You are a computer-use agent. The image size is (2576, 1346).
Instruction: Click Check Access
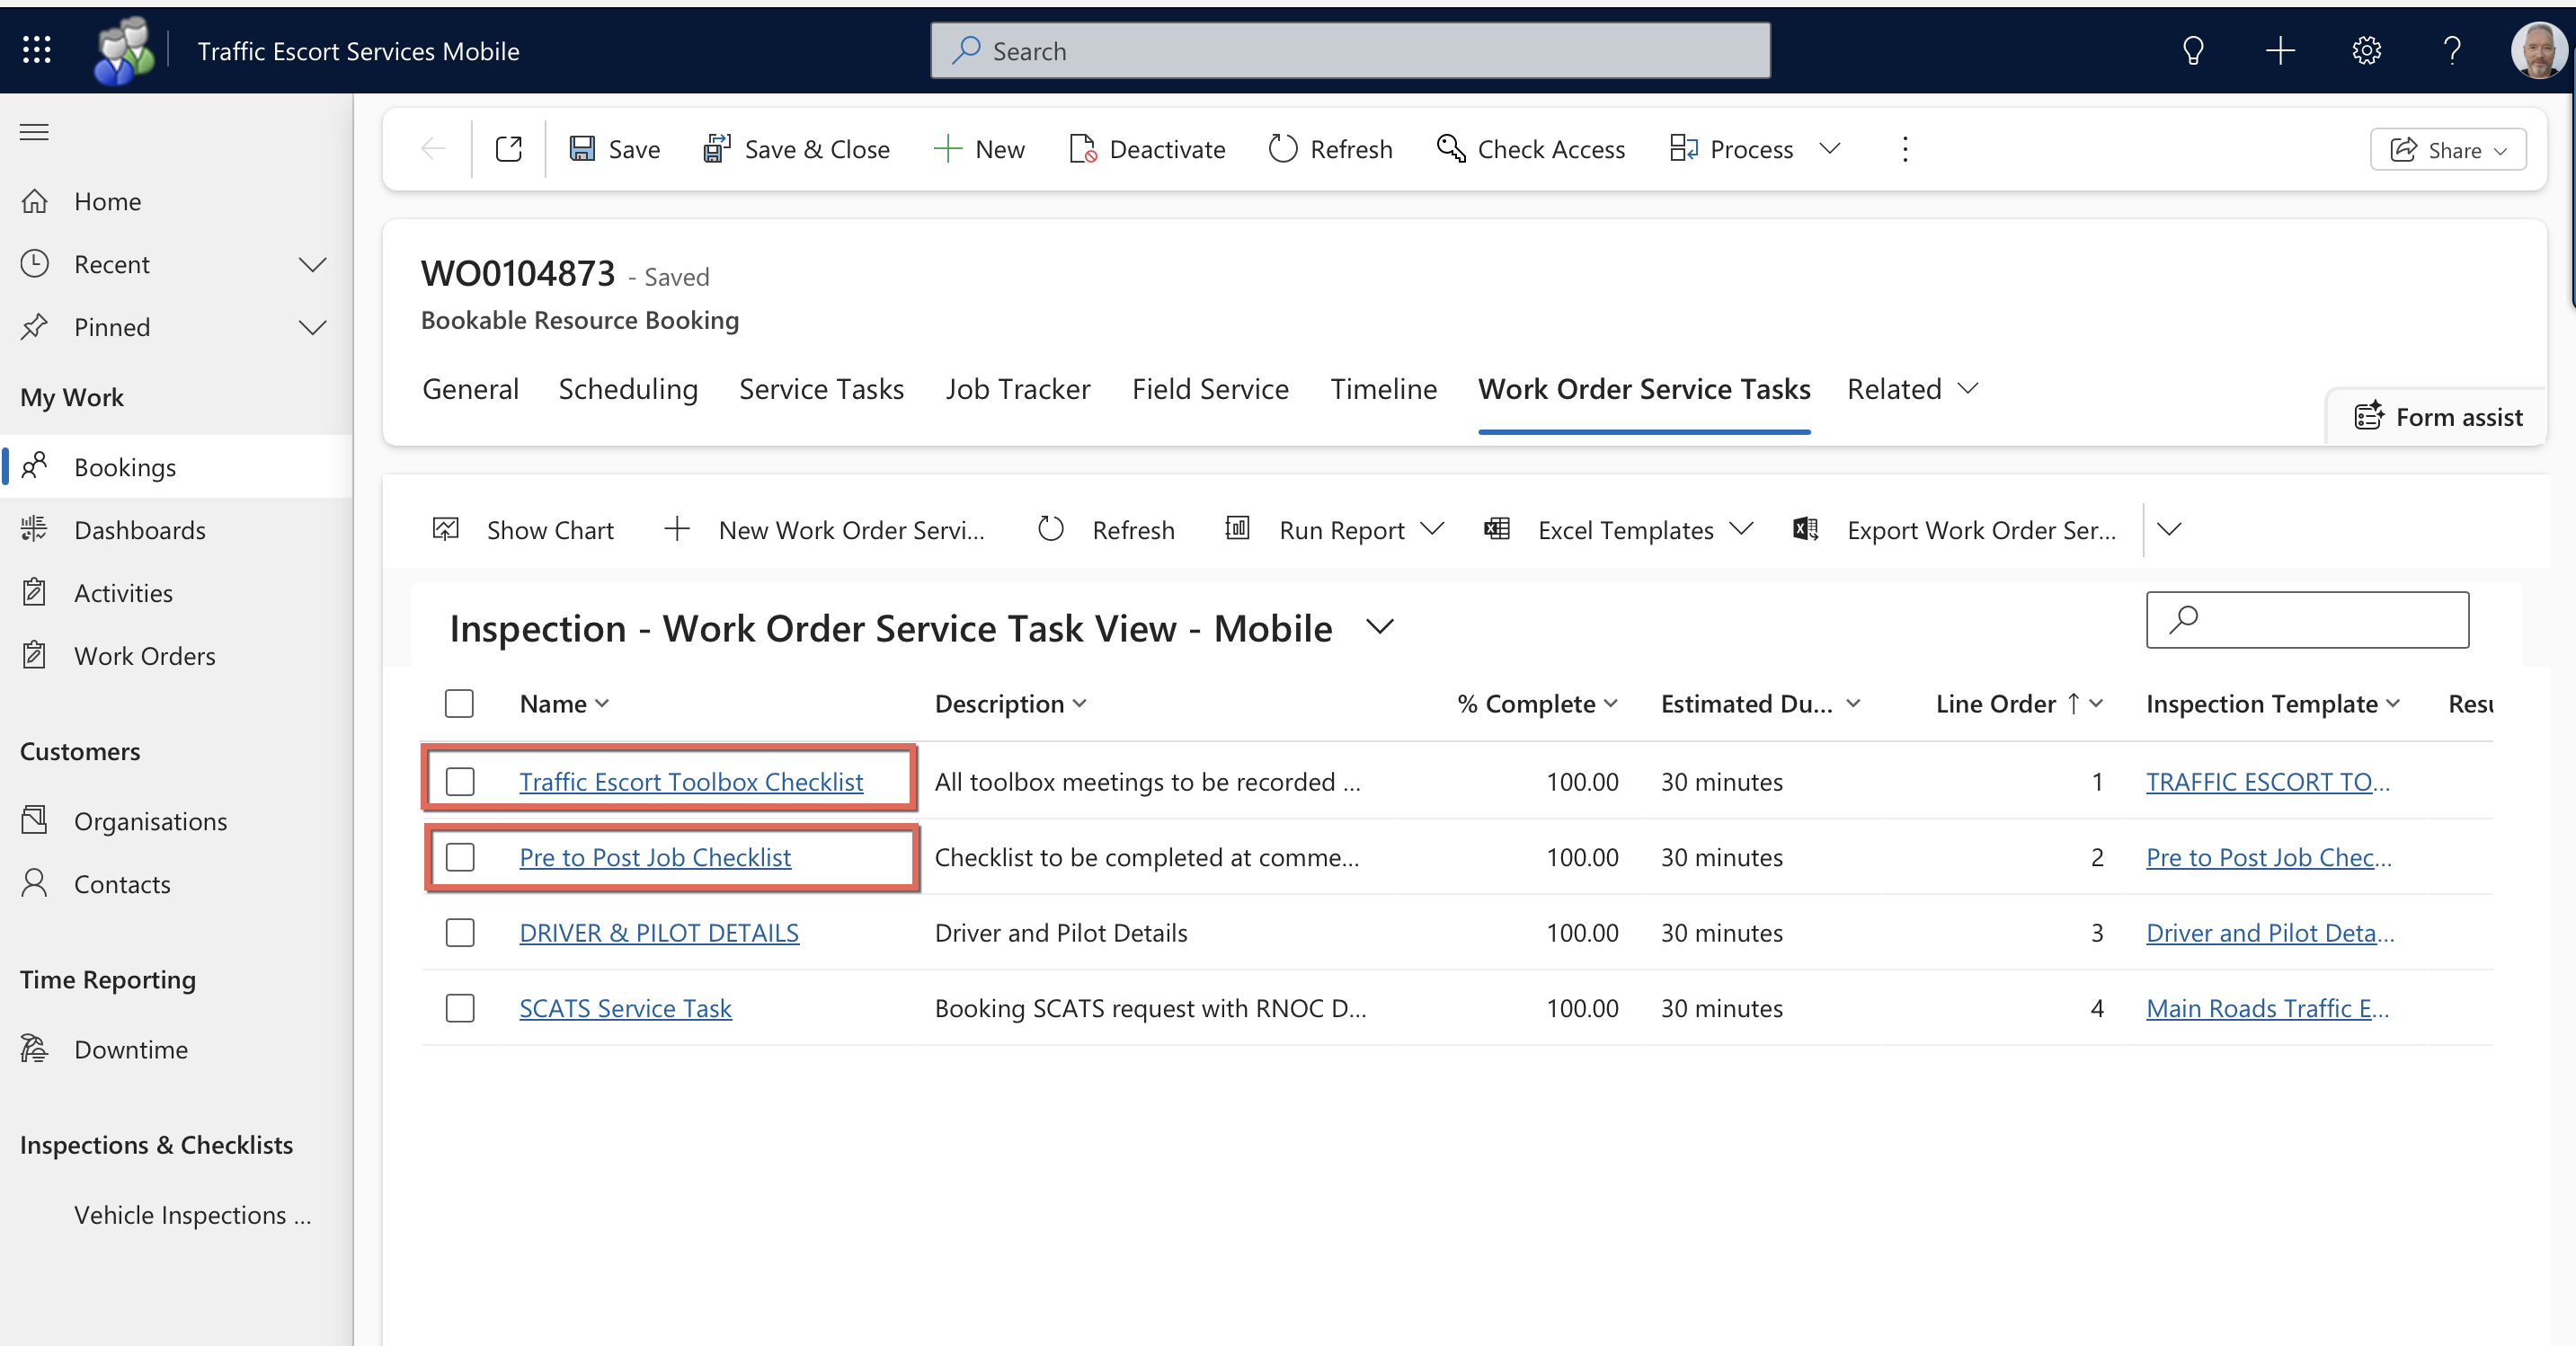click(x=1530, y=149)
